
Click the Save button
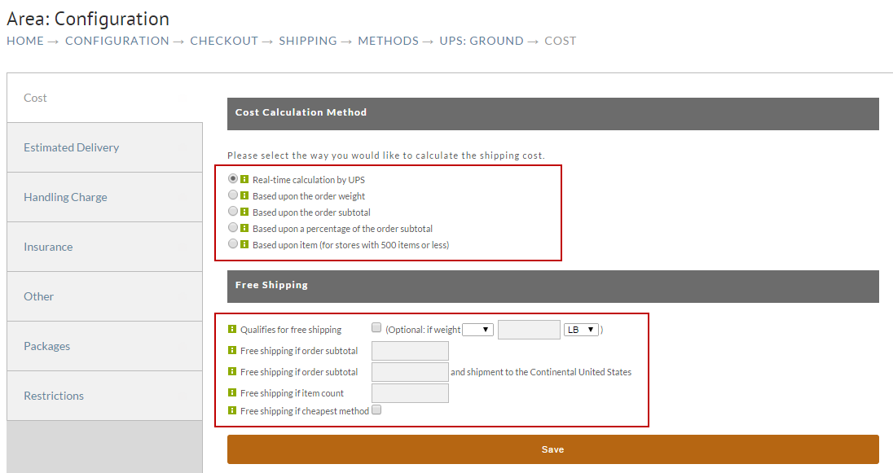pyautogui.click(x=553, y=449)
